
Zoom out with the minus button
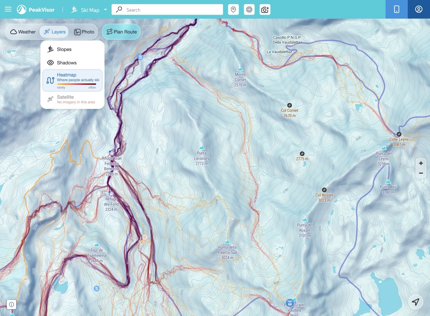pos(421,174)
